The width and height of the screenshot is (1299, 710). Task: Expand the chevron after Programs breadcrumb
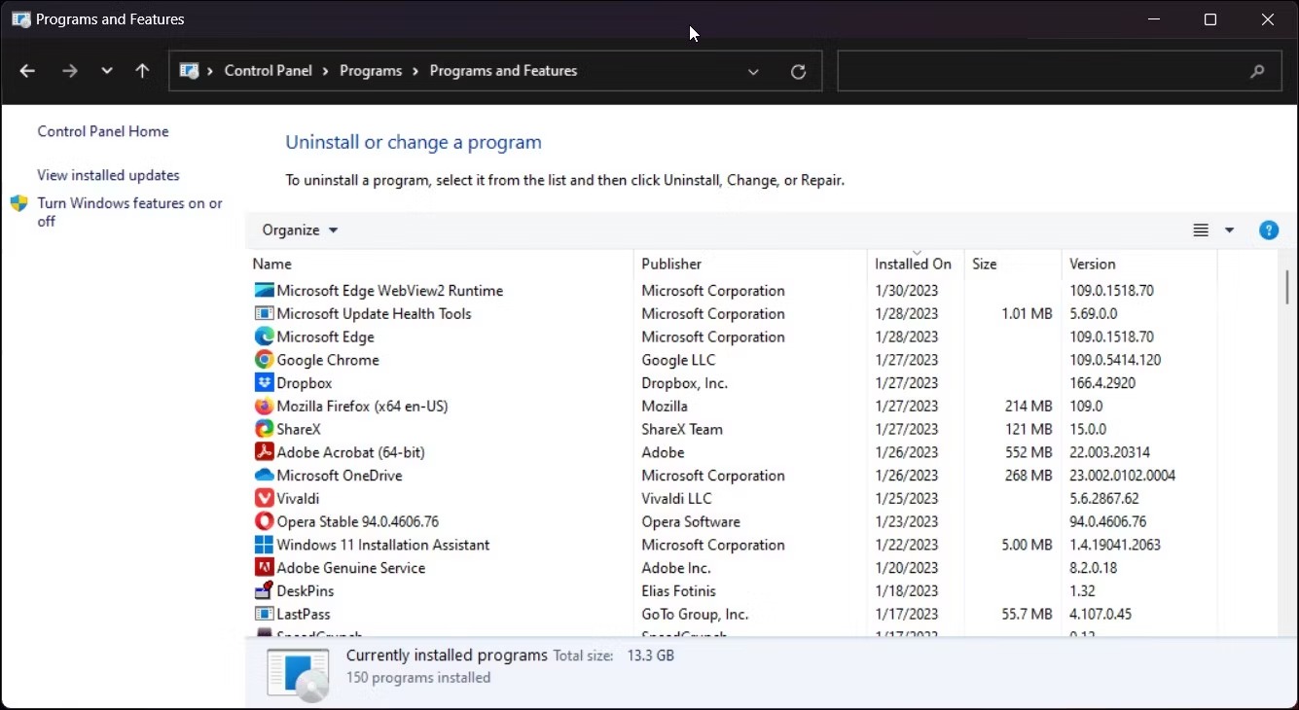pyautogui.click(x=416, y=71)
